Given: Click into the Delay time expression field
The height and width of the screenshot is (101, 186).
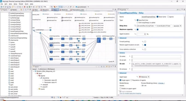Looking at the screenshot, I should click(x=154, y=26).
